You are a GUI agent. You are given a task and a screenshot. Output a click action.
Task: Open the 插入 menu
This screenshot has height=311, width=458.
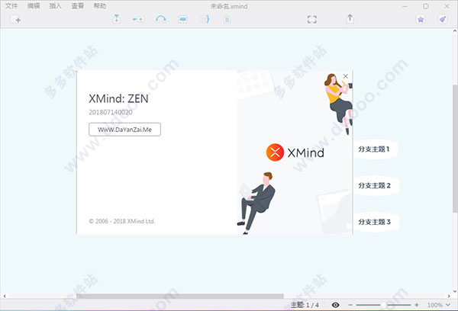tap(56, 6)
